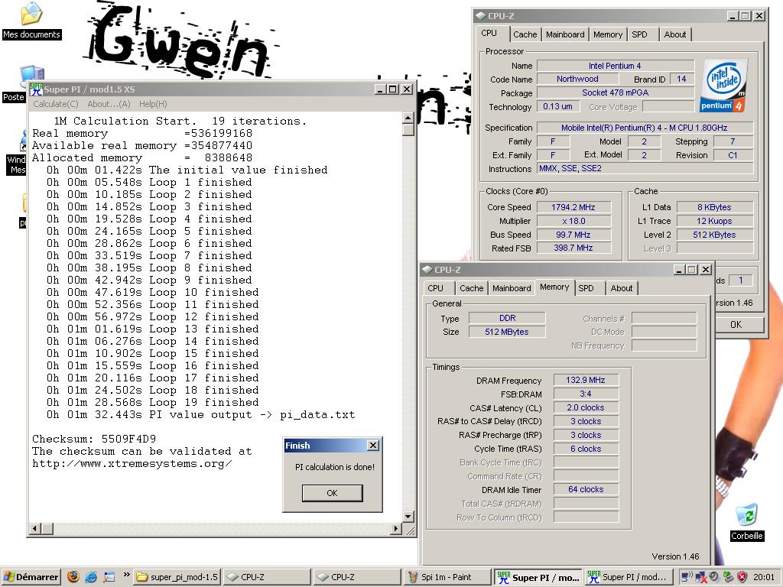The height and width of the screenshot is (587, 783).
Task: Select Memory tab in back CPU-Z window
Action: (608, 34)
